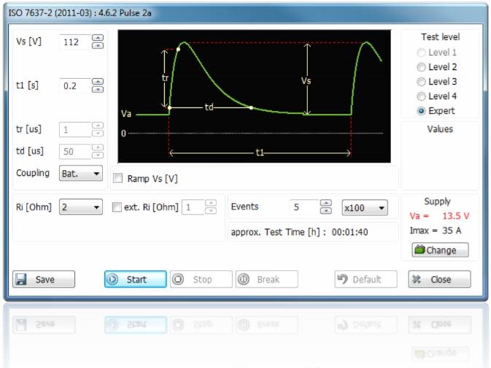Increase t1 seconds using up spinner
The image size is (491, 368).
point(98,81)
